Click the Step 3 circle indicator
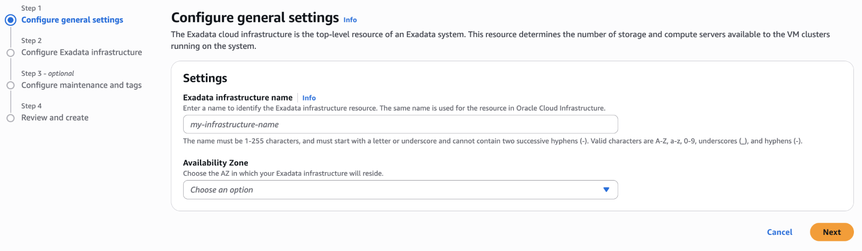The image size is (862, 251). click(10, 85)
